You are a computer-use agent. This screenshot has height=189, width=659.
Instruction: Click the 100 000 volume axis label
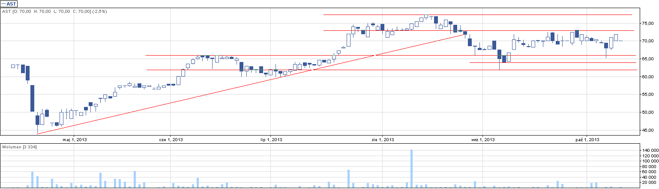tap(651, 161)
